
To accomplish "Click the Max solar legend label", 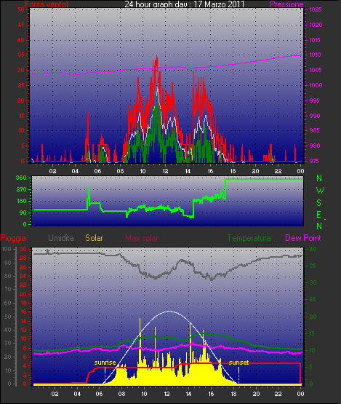I will coord(142,238).
